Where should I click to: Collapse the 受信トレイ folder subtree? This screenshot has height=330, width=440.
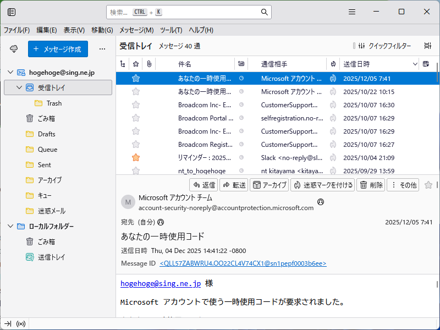point(19,87)
